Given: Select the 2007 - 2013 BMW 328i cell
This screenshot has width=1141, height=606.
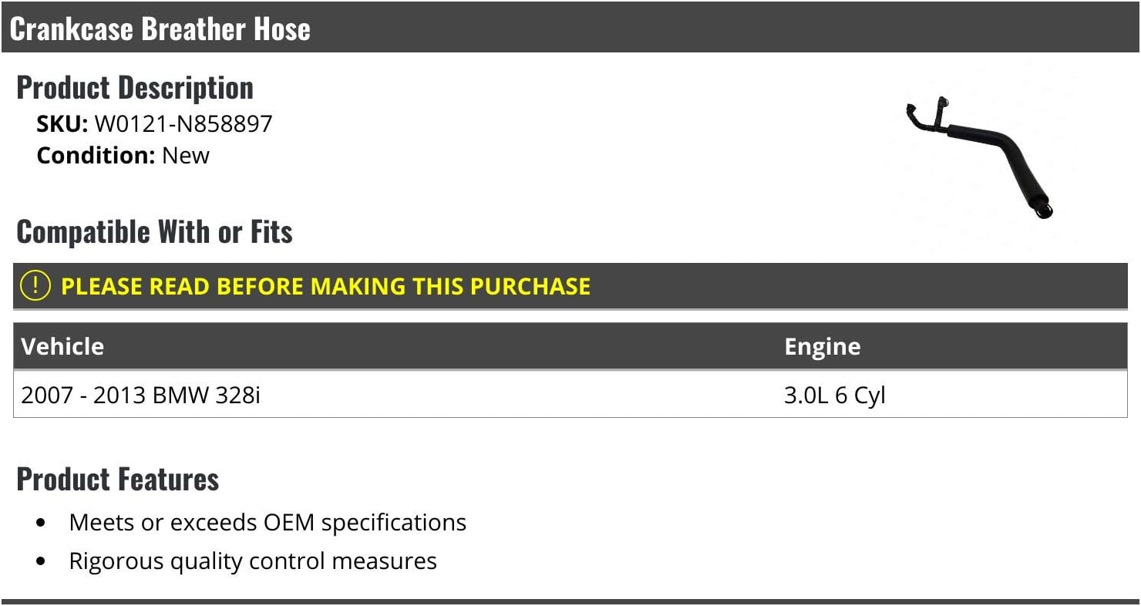Looking at the screenshot, I should (x=140, y=395).
